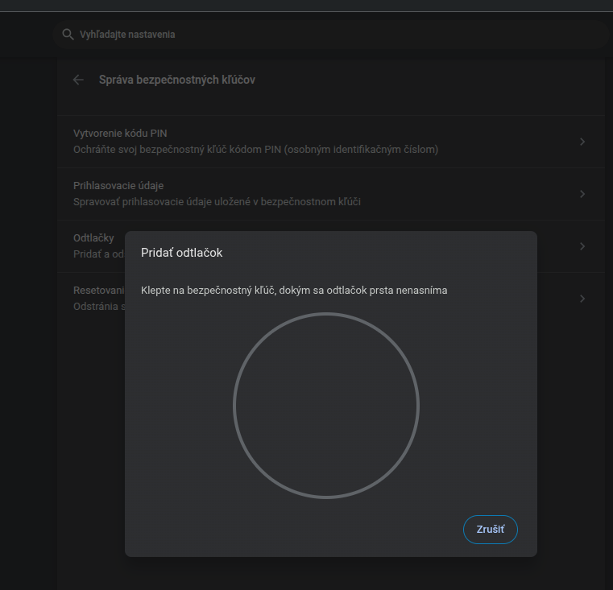The width and height of the screenshot is (613, 590).
Task: Expand the Vytvorenie kódu PIN chevron
Action: pos(582,142)
